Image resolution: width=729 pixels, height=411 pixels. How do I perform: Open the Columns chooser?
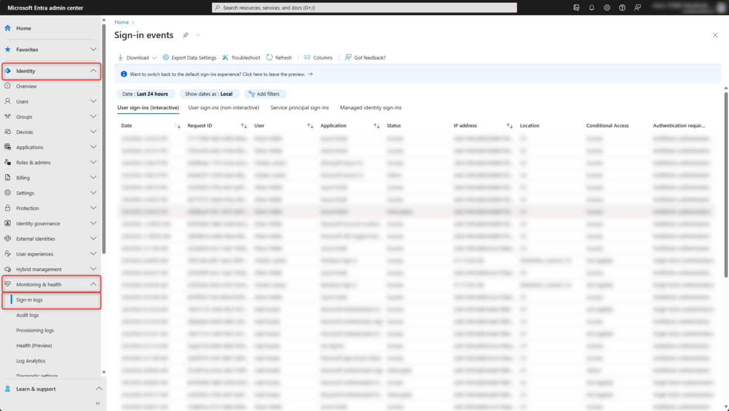318,57
